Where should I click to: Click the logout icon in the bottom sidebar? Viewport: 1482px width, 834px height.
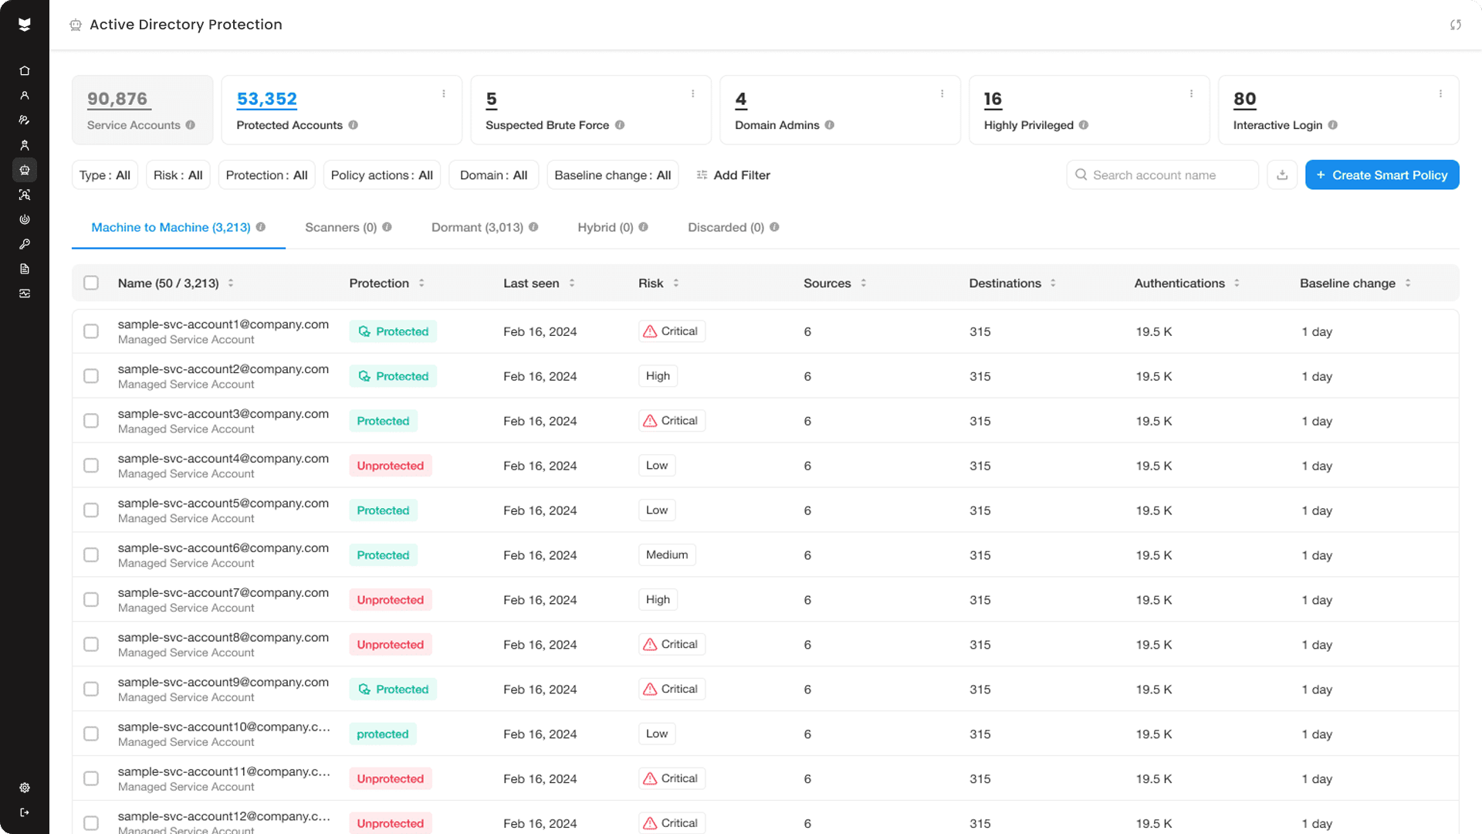25,812
